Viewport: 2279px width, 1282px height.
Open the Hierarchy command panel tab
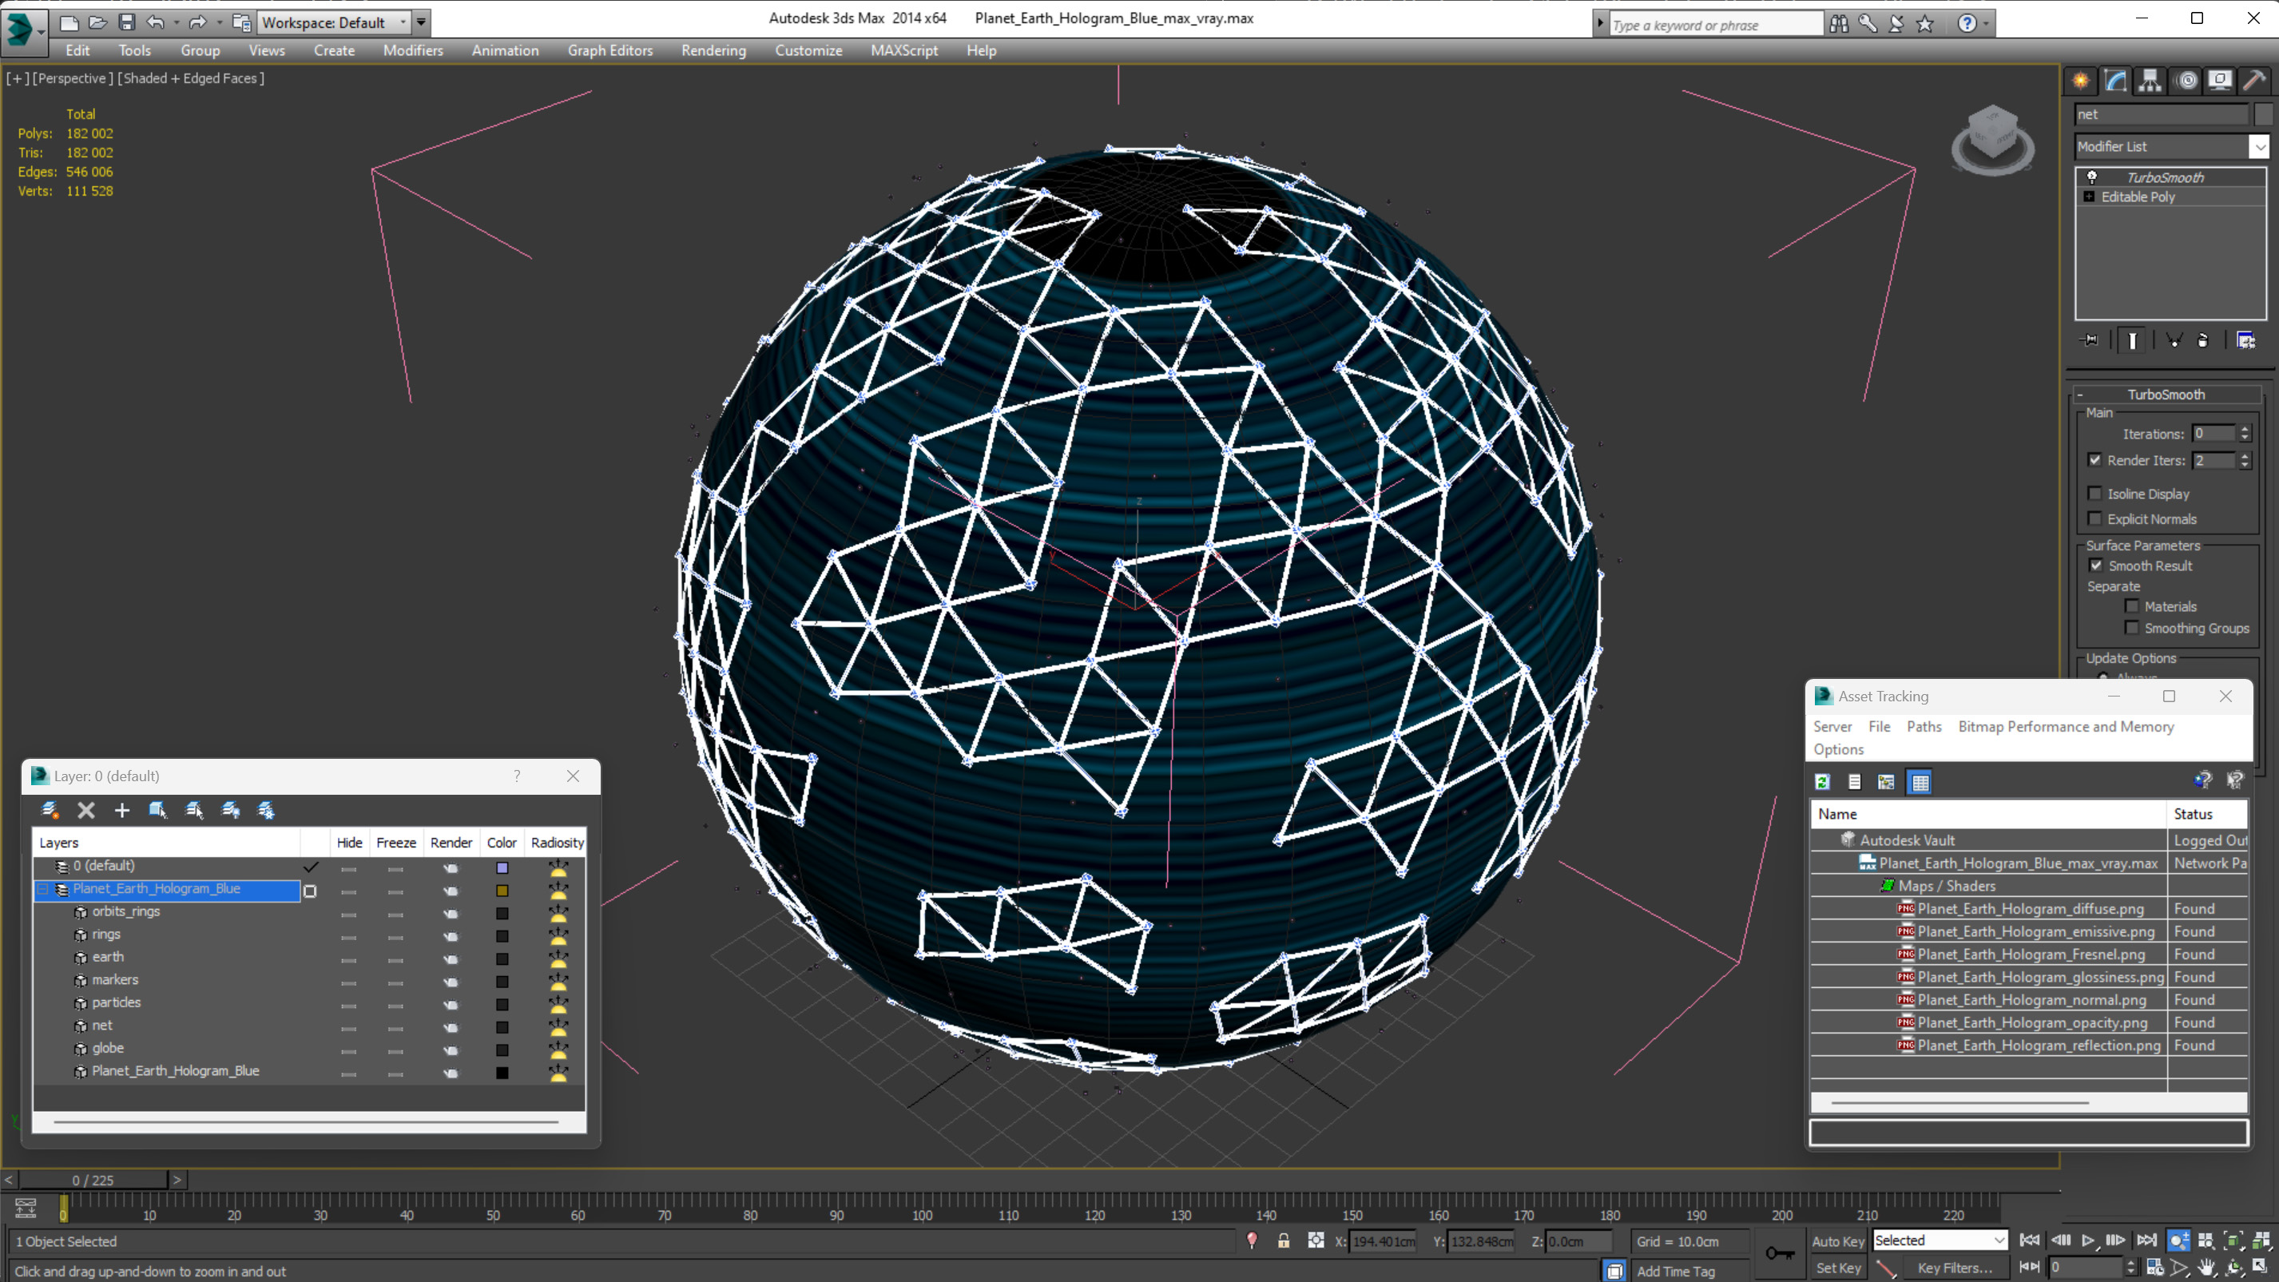(2150, 81)
